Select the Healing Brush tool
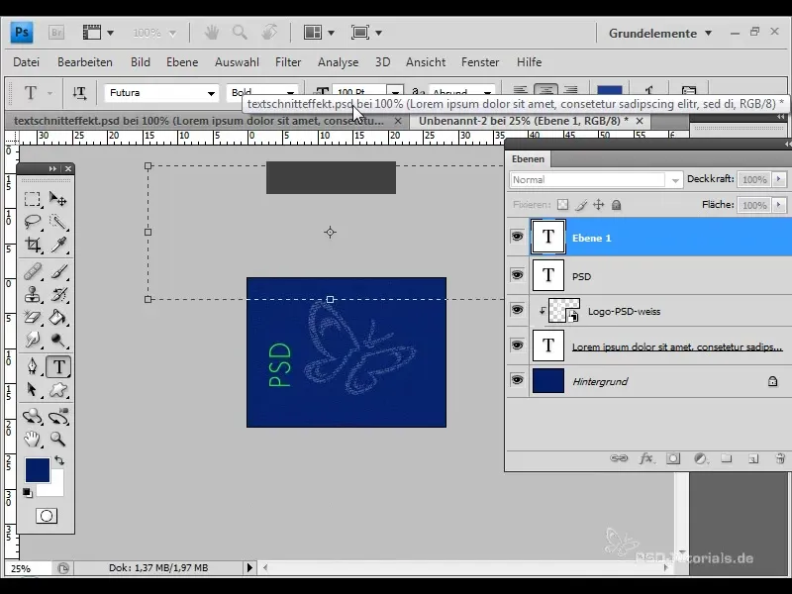 33,271
